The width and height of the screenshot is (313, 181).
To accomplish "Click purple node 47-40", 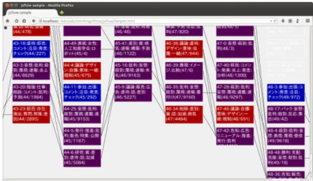I will pyautogui.click(x=235, y=71).
